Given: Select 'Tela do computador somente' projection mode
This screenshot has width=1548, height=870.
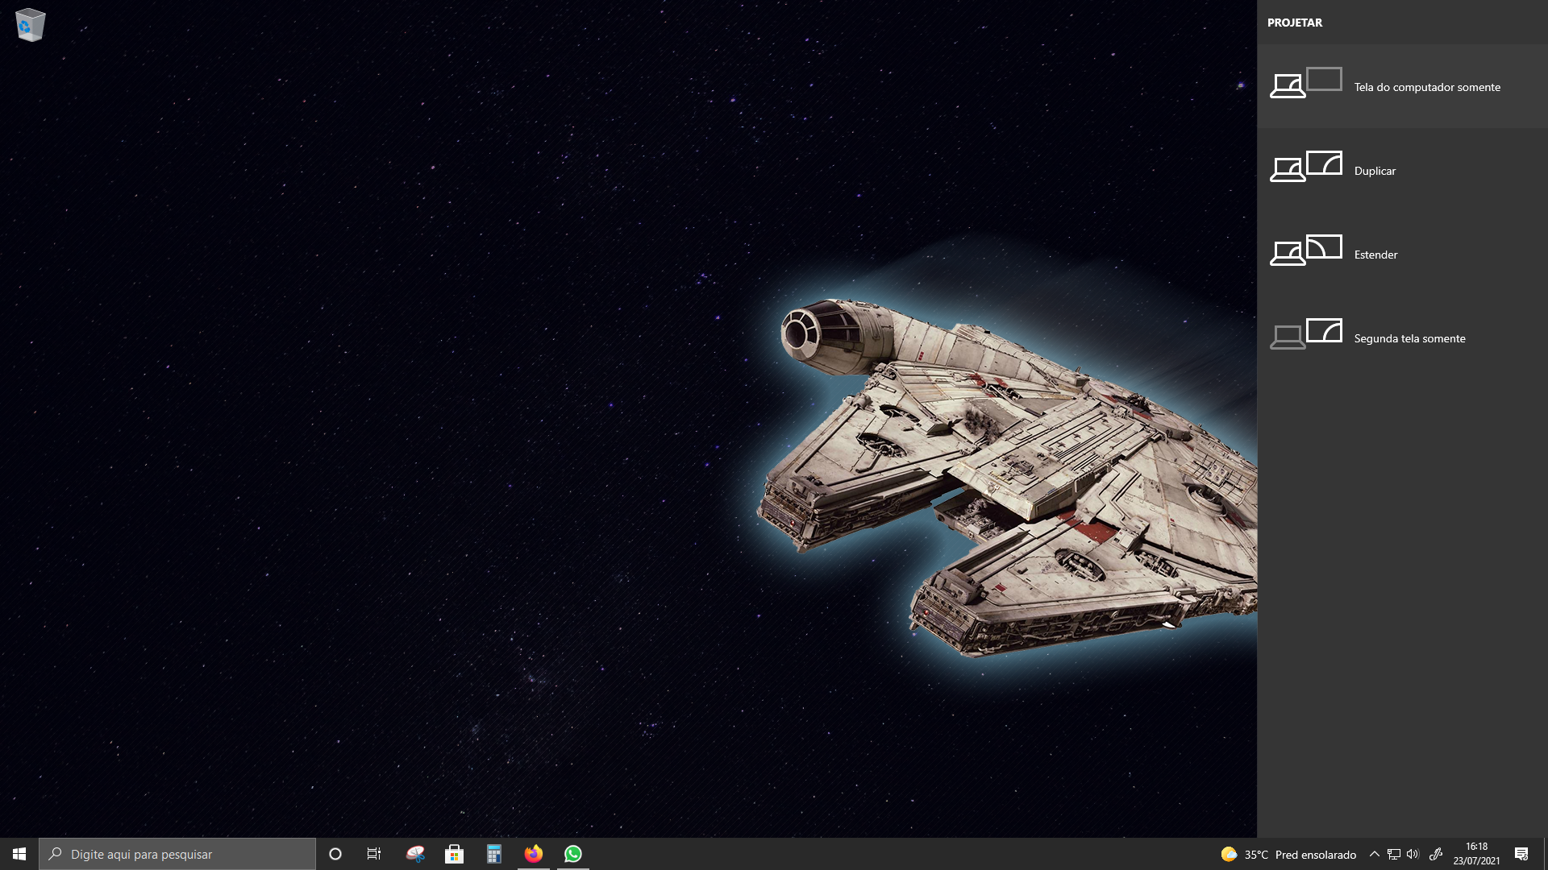Looking at the screenshot, I should (x=1402, y=86).
